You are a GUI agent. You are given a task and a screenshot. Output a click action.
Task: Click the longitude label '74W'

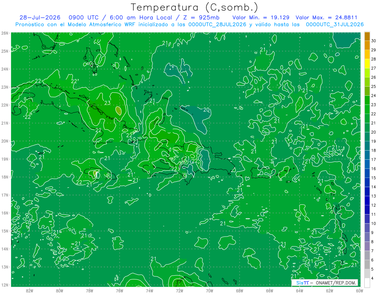click(149, 291)
